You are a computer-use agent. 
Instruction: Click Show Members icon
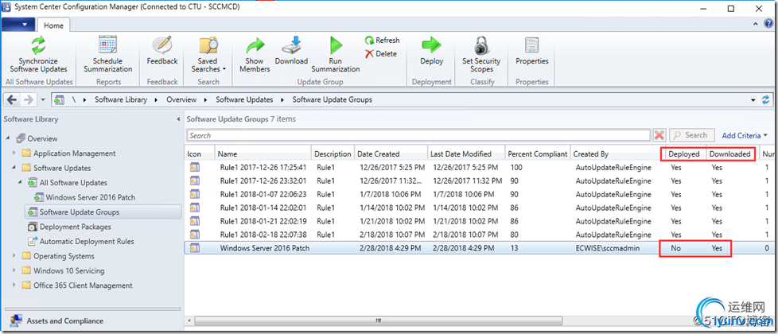click(255, 45)
